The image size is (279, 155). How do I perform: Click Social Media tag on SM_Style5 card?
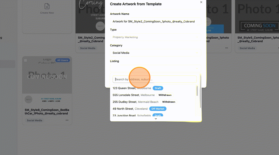(247, 48)
